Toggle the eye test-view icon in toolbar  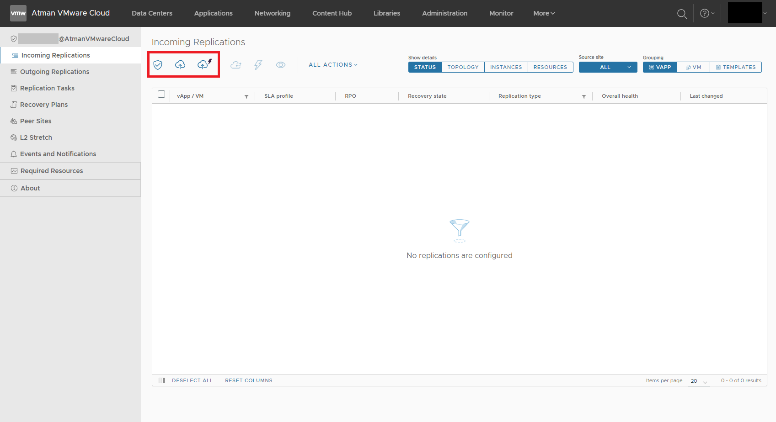click(281, 65)
